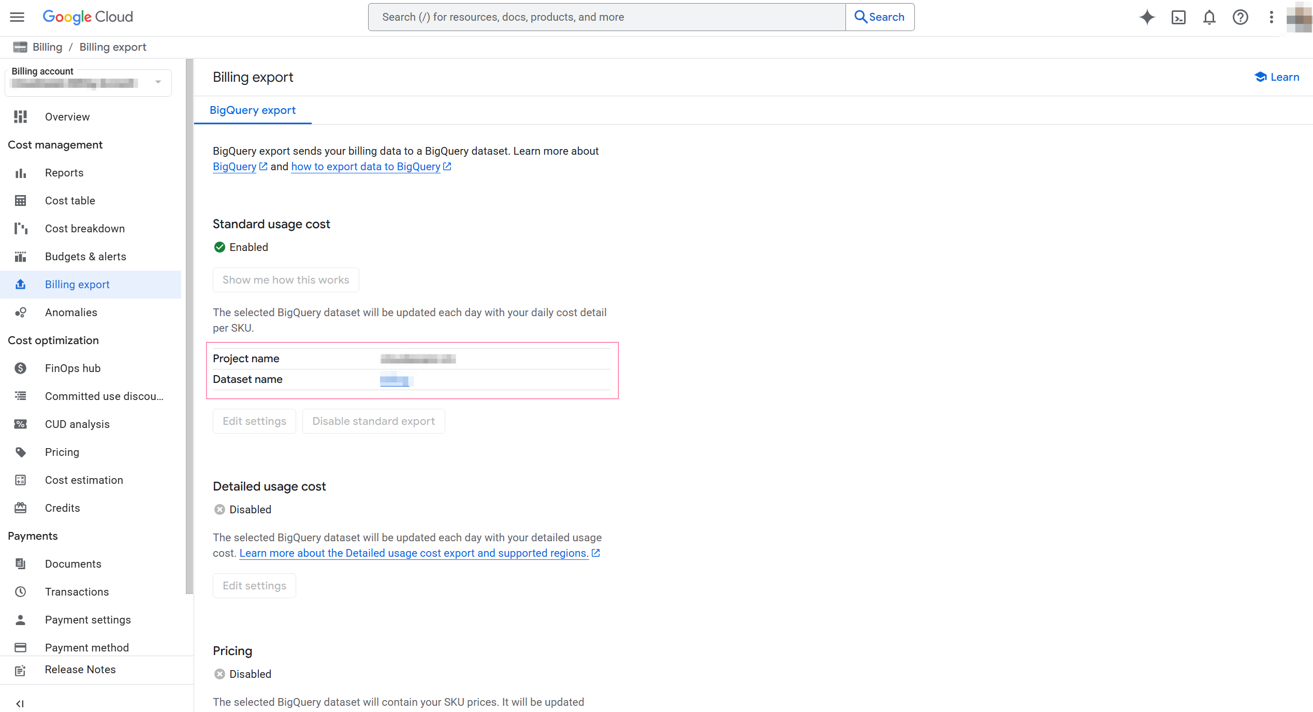This screenshot has width=1313, height=712.
Task: Click the search resources input field
Action: (606, 17)
